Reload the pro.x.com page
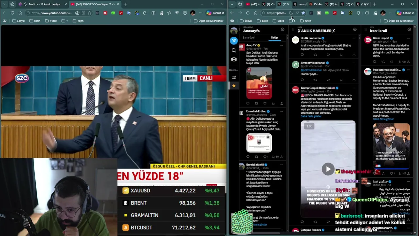 [248, 13]
